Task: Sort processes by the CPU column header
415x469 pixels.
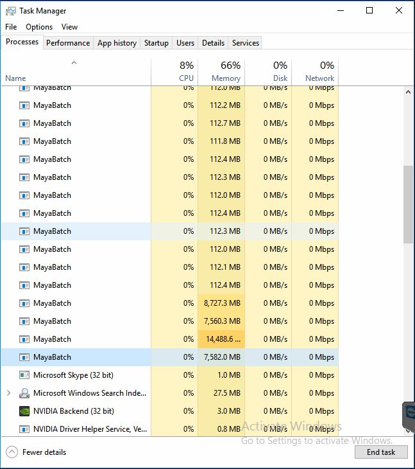Action: (174, 72)
